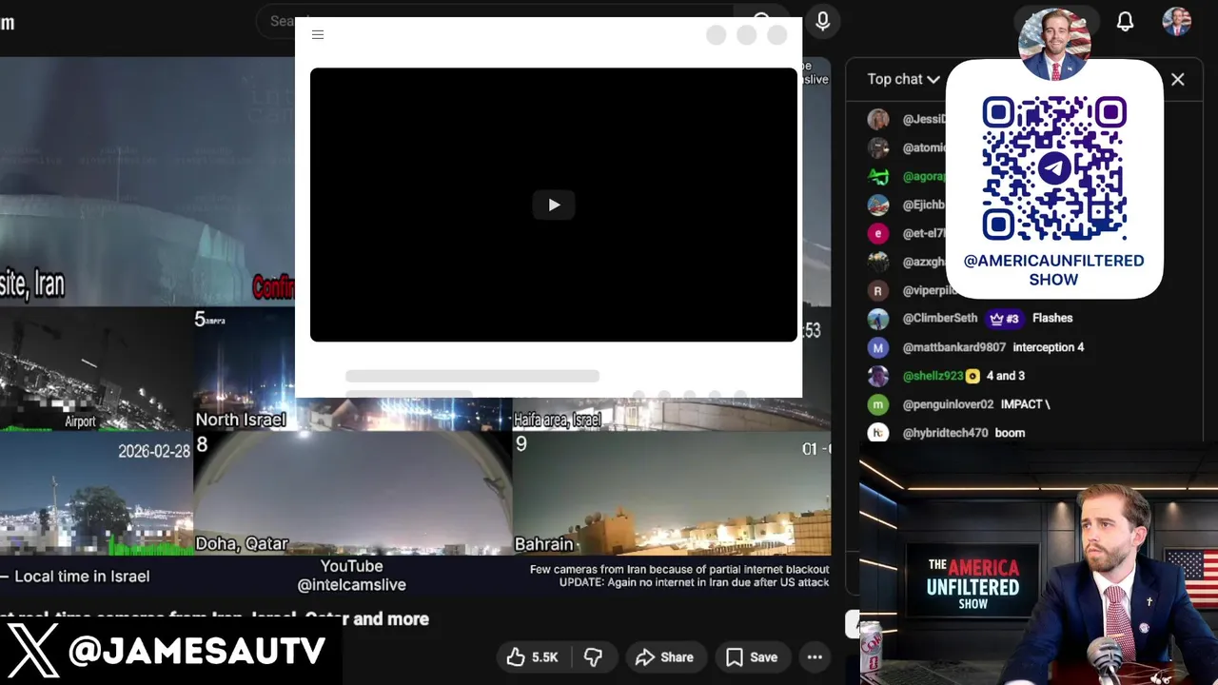Open 'R' avatar of @viperpil
The height and width of the screenshot is (685, 1218).
point(878,290)
